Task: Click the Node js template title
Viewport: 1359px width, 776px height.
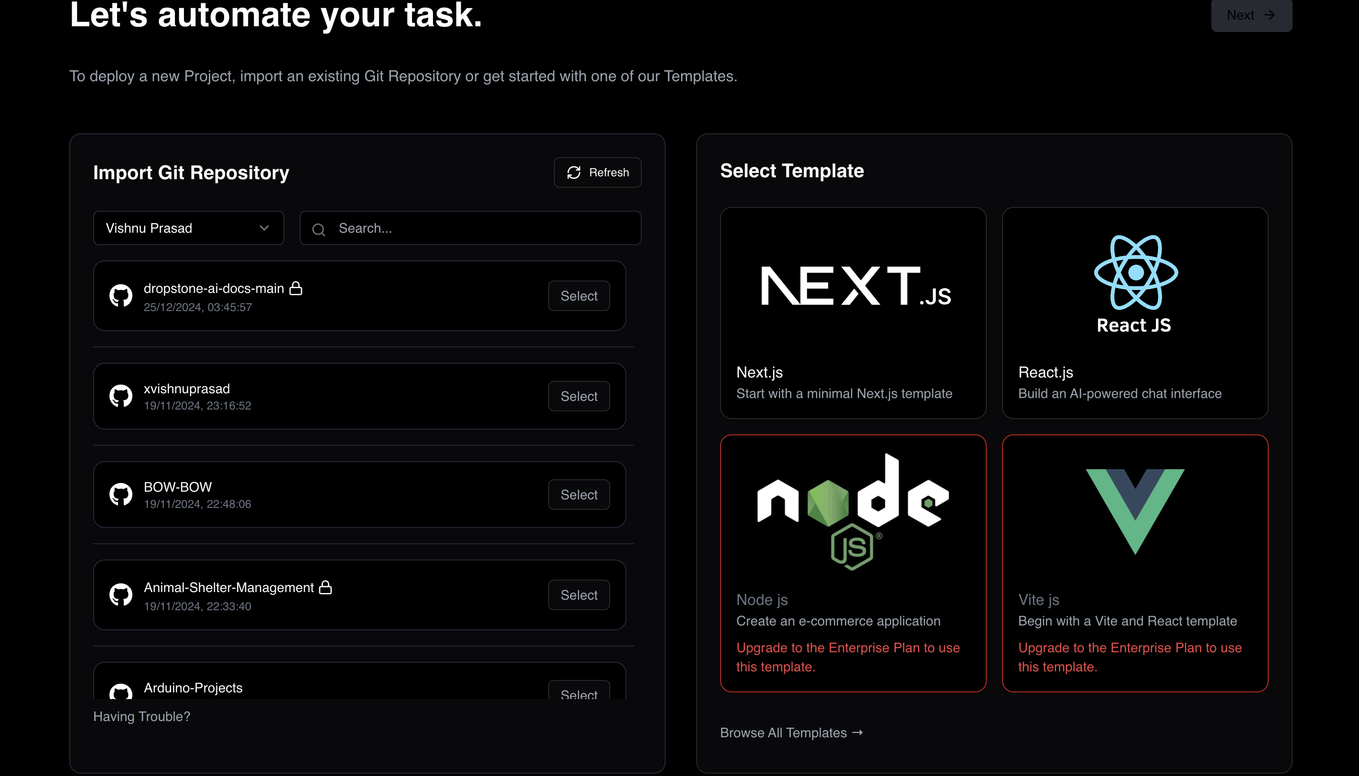Action: 762,600
